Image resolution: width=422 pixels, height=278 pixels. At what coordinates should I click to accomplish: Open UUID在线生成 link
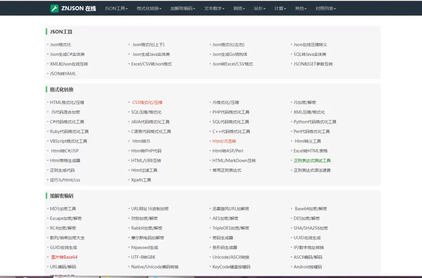307,238
